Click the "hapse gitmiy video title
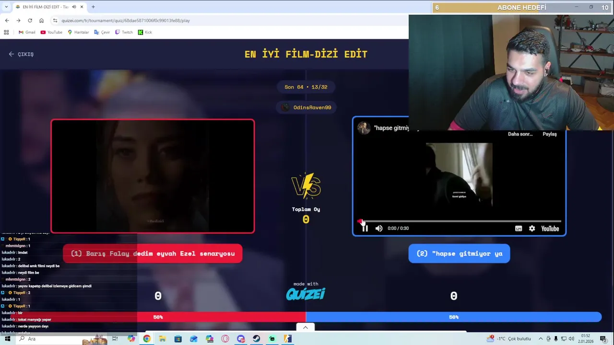614x345 pixels. 391,128
